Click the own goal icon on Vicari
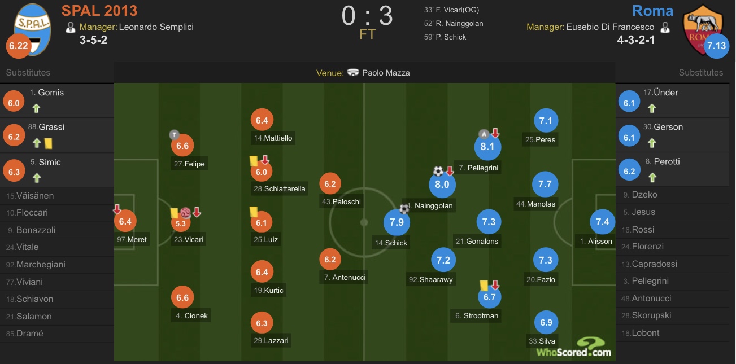The height and width of the screenshot is (364, 736). point(185,213)
